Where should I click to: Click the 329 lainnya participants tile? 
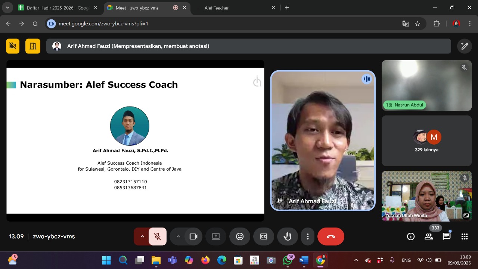click(426, 141)
